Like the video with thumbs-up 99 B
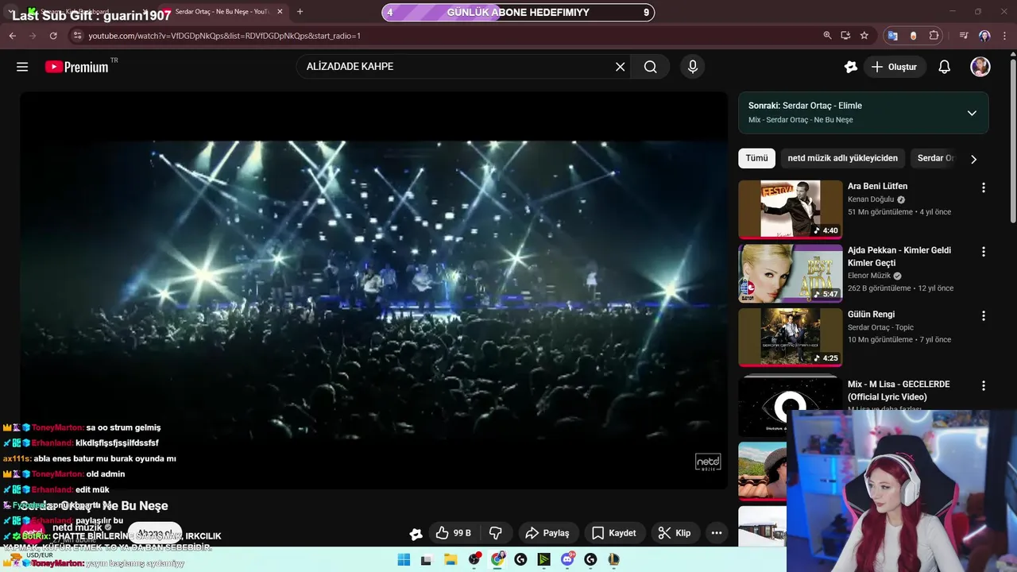Viewport: 1017px width, 572px height. (454, 533)
